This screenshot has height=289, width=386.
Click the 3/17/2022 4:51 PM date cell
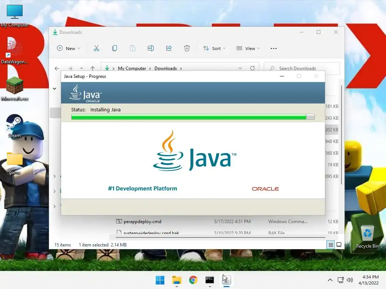point(232,221)
